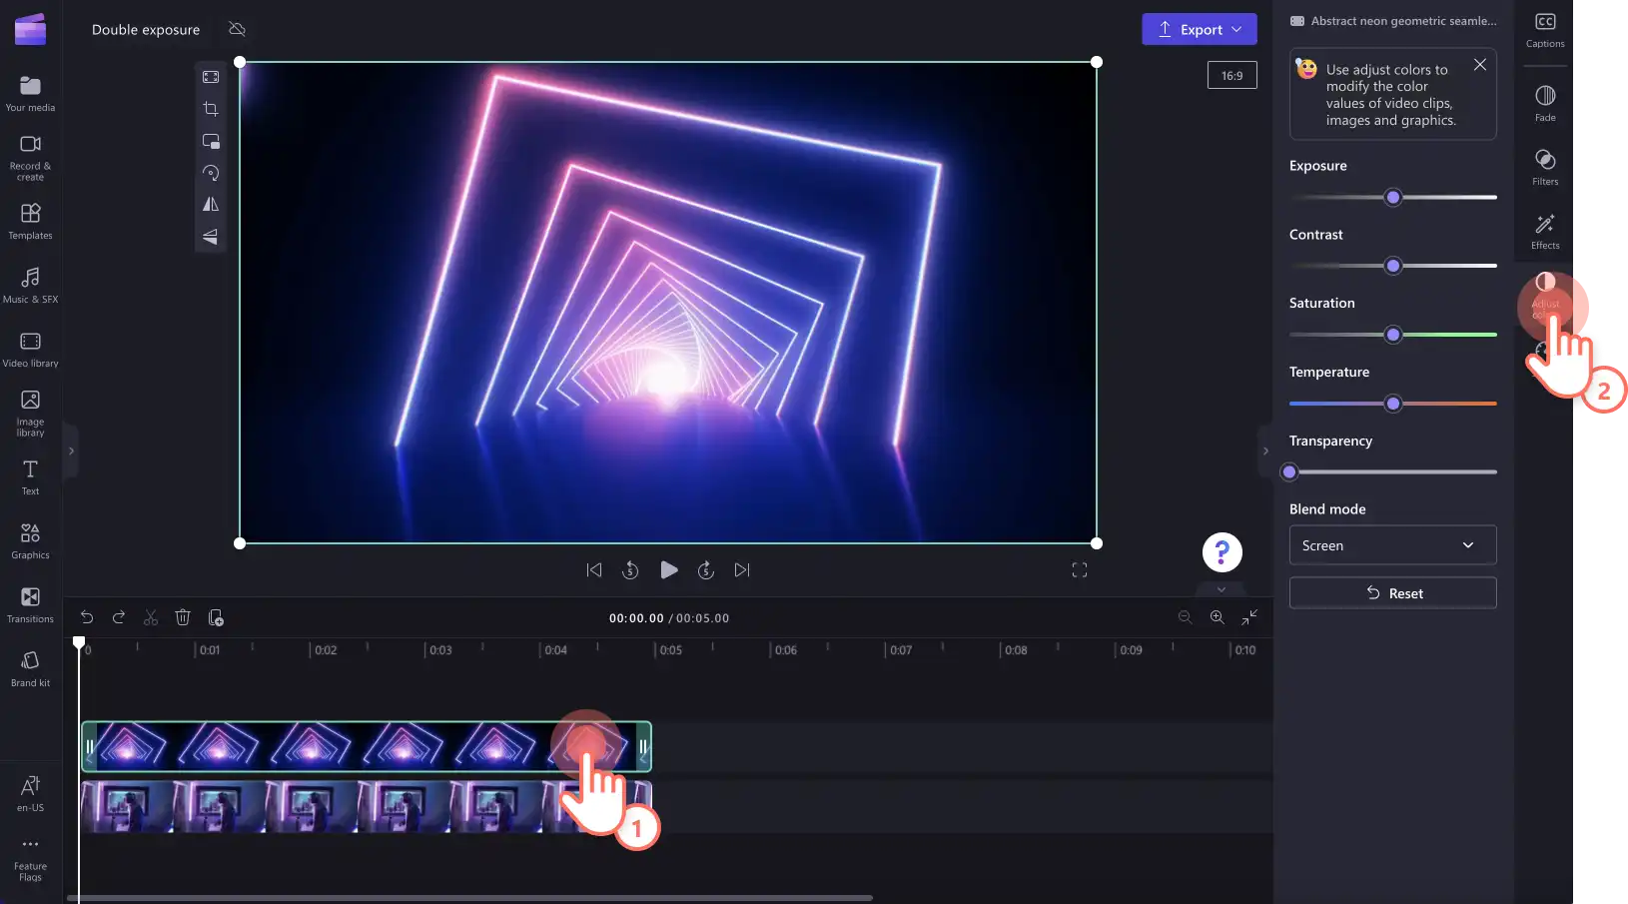The width and height of the screenshot is (1628, 904).
Task: Open the 16:9 aspect ratio button
Action: [1232, 76]
